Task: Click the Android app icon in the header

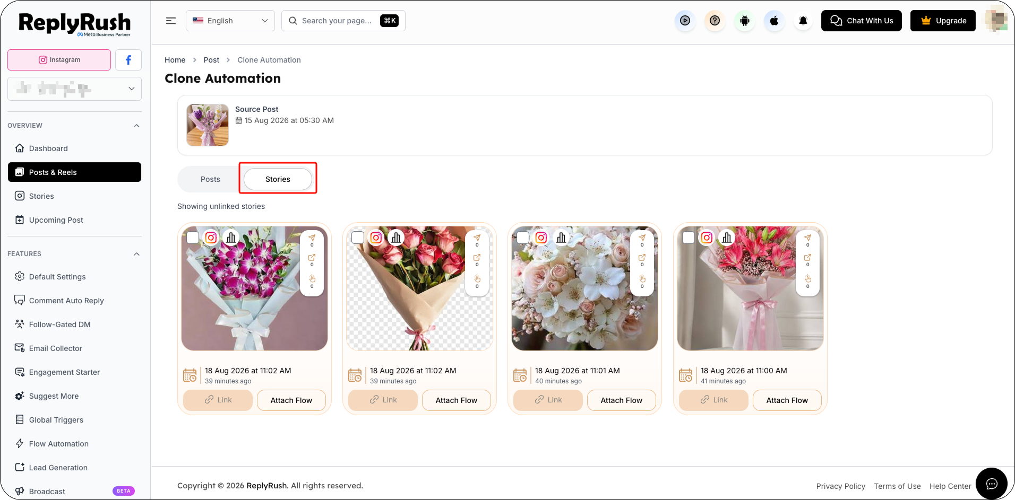Action: 745,21
